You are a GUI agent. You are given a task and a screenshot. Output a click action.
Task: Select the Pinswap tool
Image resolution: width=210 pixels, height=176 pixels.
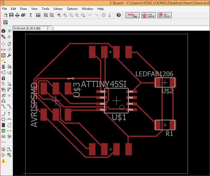3,72
